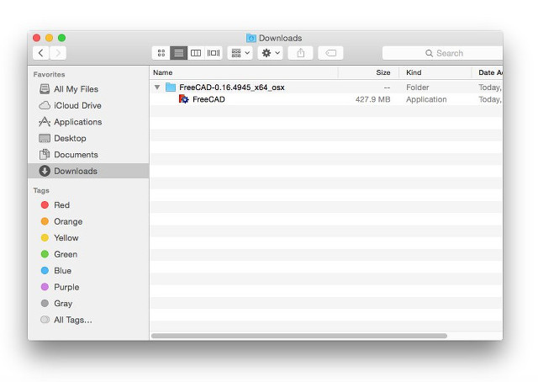Minimize the window with the yellow button
This screenshot has height=382, width=538.
tap(49, 38)
